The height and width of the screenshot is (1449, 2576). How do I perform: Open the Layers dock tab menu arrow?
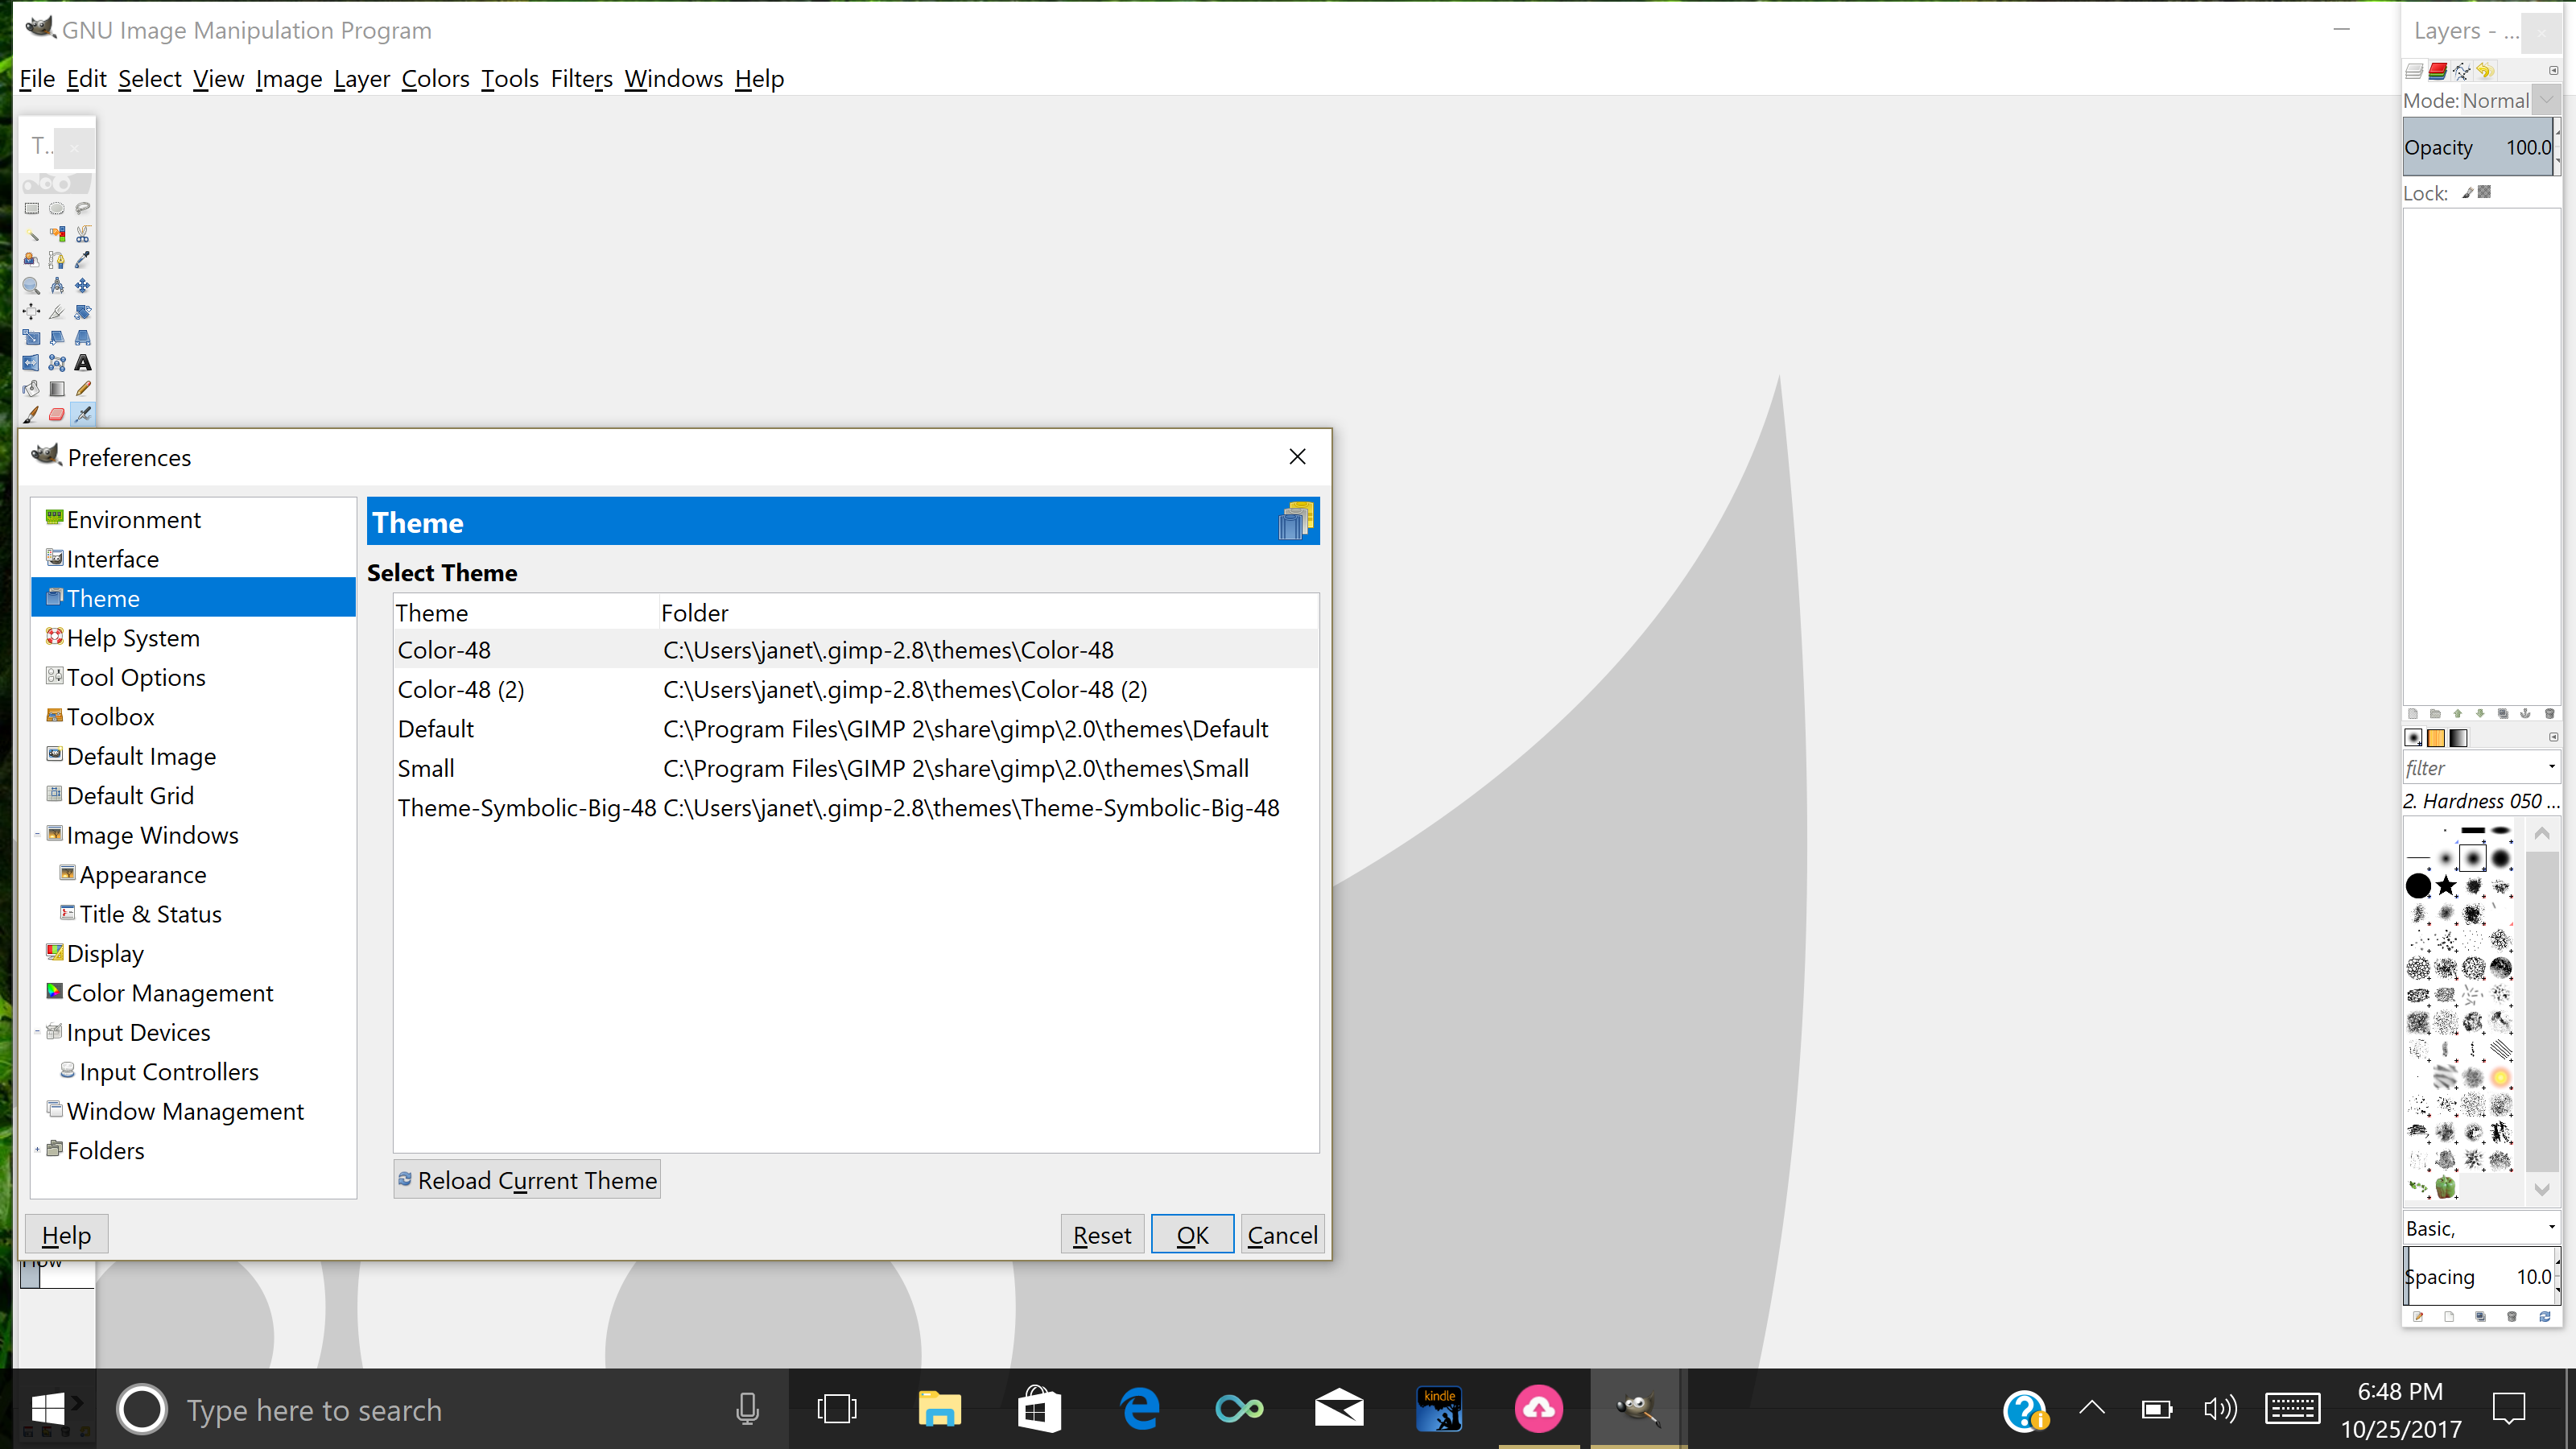coord(2553,71)
